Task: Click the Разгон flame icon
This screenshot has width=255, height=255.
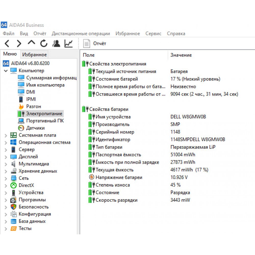Action: pyautogui.click(x=21, y=107)
